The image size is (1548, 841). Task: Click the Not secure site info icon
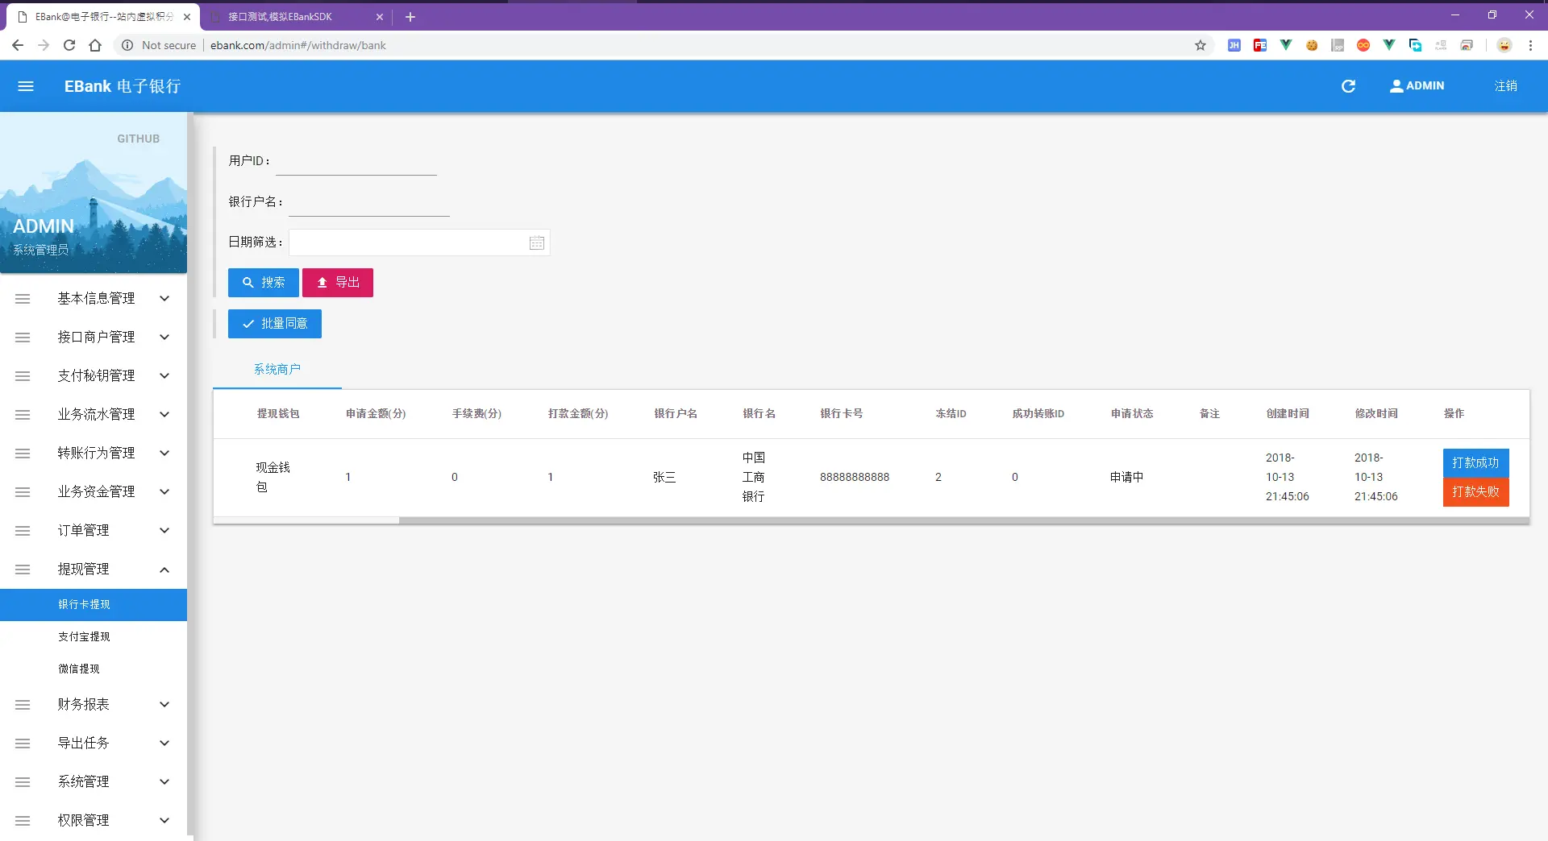tap(127, 45)
